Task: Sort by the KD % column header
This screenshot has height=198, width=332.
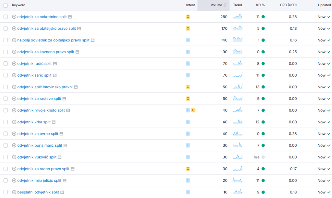Action: click(x=259, y=5)
